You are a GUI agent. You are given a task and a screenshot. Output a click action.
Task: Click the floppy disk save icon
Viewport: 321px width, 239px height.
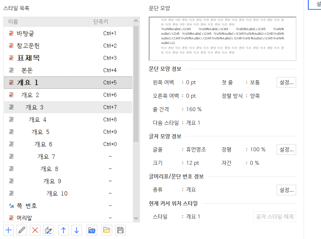(x=120, y=230)
